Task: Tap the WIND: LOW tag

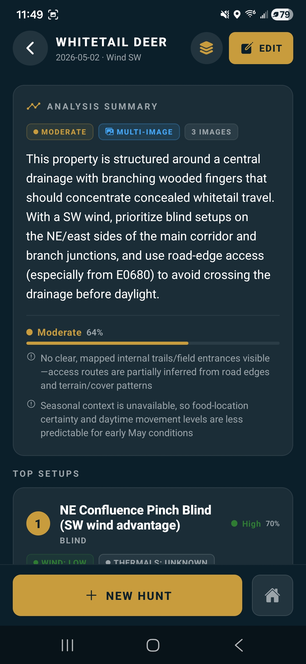Action: 60,560
